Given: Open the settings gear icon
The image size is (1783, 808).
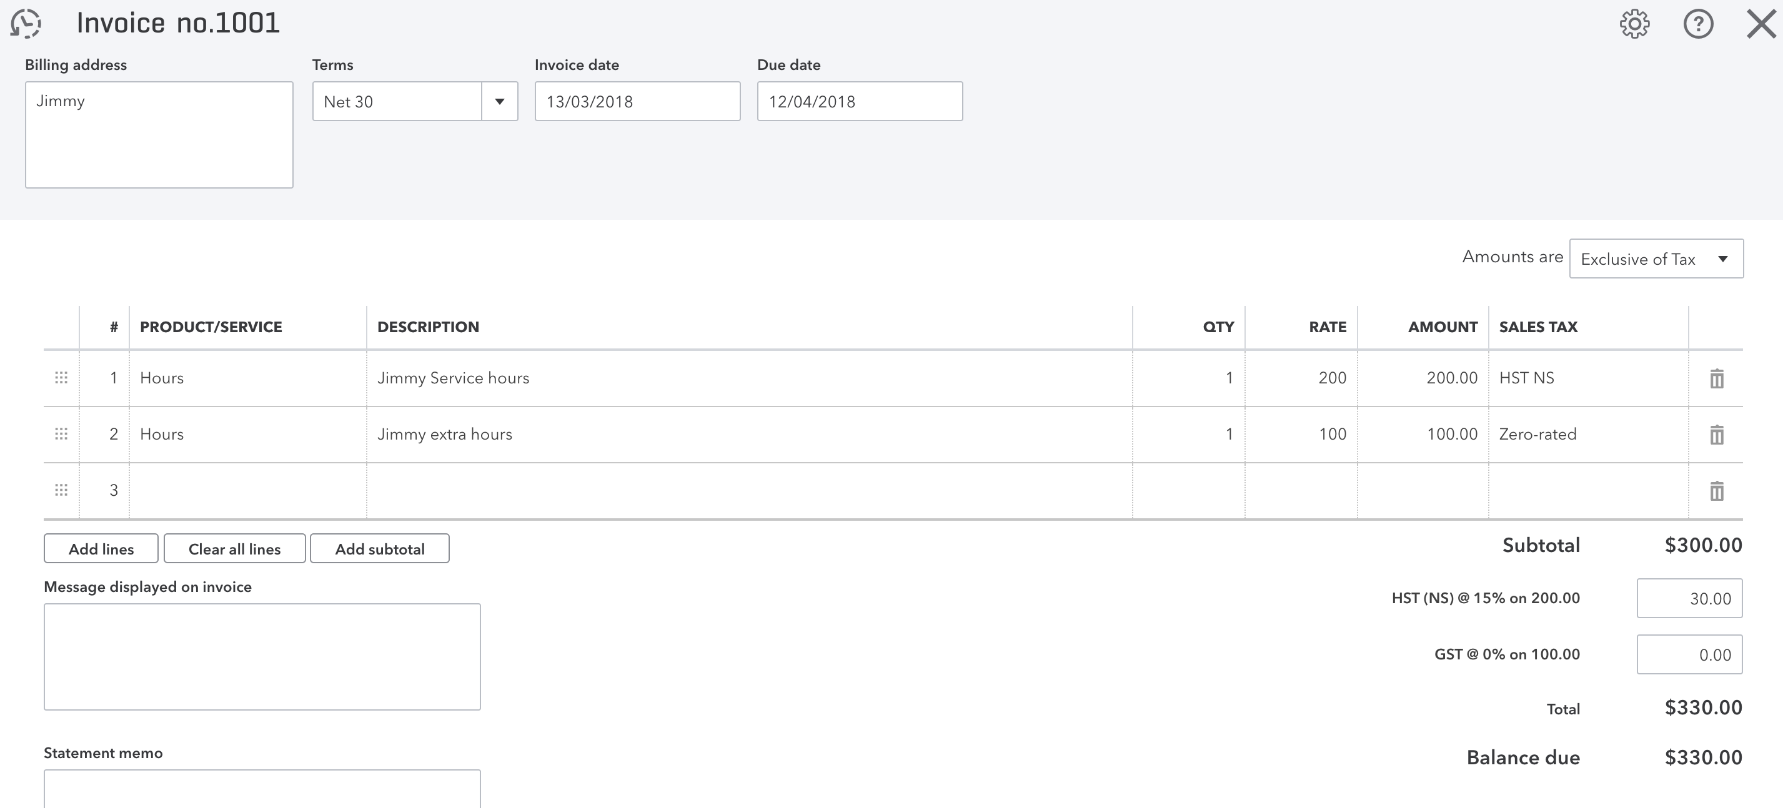Looking at the screenshot, I should pyautogui.click(x=1634, y=24).
